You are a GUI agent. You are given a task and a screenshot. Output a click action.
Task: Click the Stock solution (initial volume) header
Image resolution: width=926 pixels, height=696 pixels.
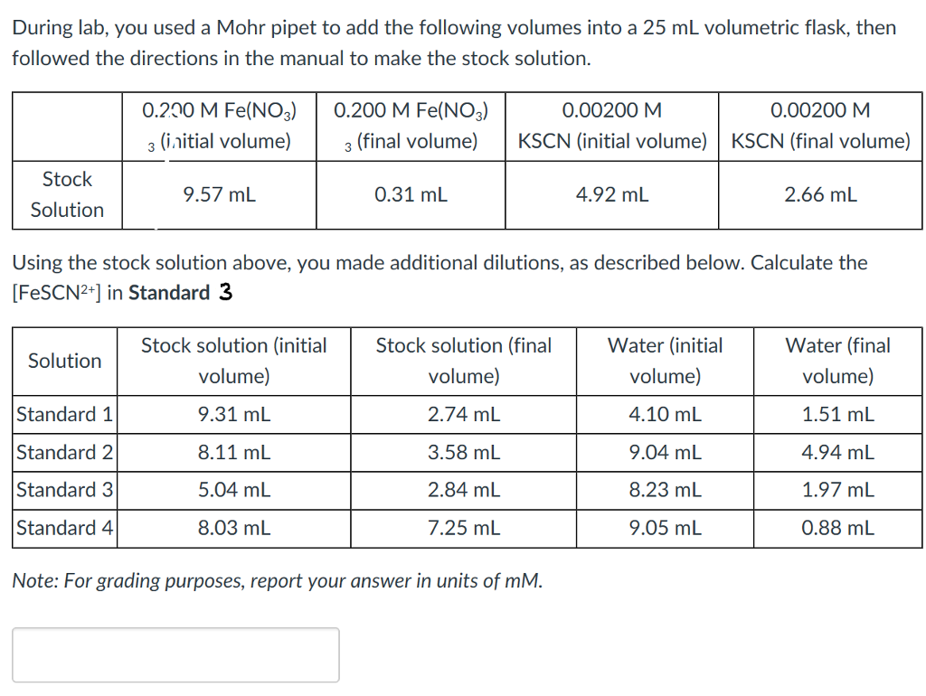point(233,361)
